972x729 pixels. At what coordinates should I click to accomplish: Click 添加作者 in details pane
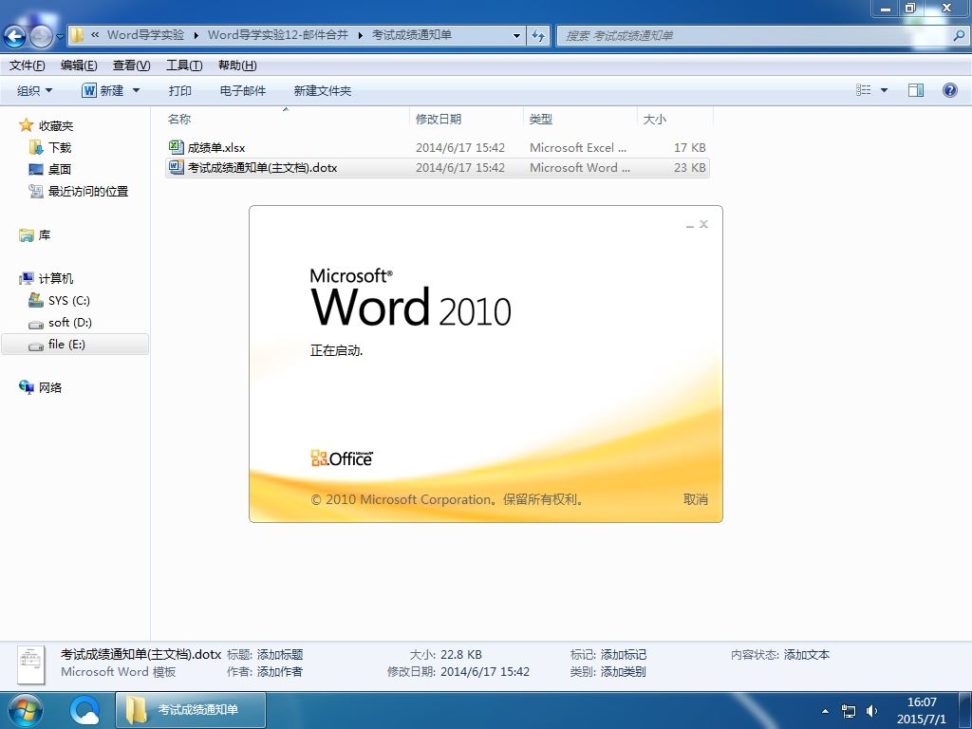[x=280, y=671]
